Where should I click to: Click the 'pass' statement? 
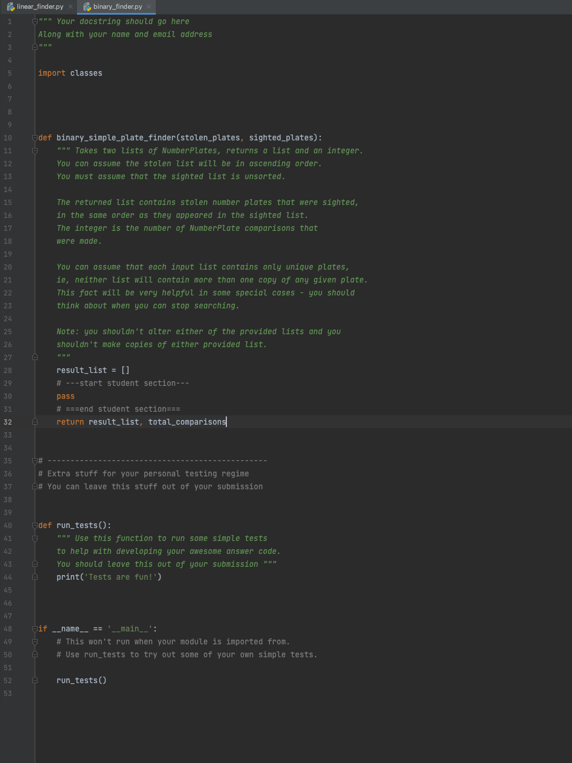click(66, 396)
